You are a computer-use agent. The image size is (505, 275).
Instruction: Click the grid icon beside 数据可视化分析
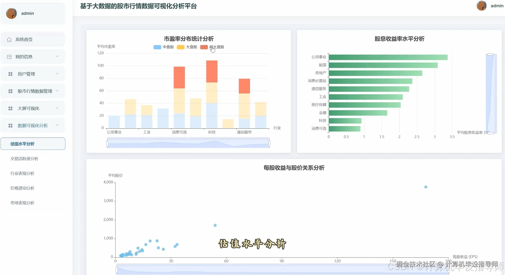pos(11,126)
